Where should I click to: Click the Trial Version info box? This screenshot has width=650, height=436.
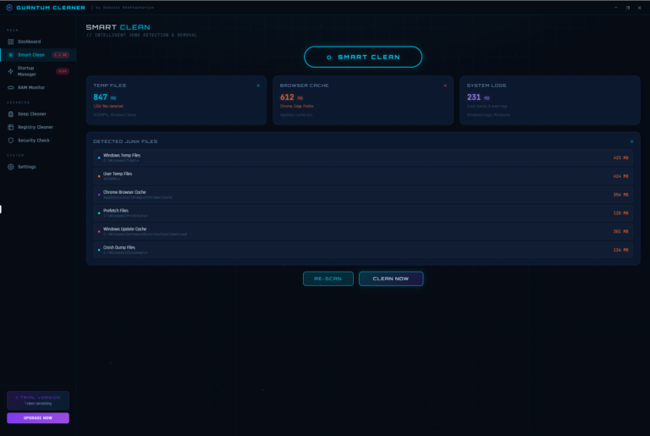pos(38,400)
